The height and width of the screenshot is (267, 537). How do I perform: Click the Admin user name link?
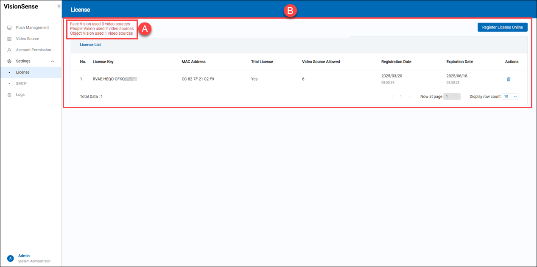(24, 256)
